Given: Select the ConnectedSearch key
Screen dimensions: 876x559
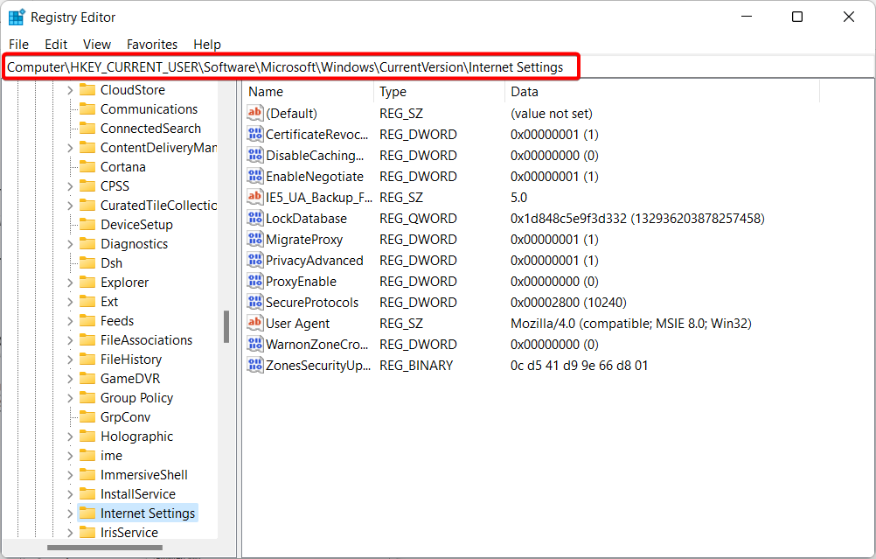Looking at the screenshot, I should click(150, 129).
